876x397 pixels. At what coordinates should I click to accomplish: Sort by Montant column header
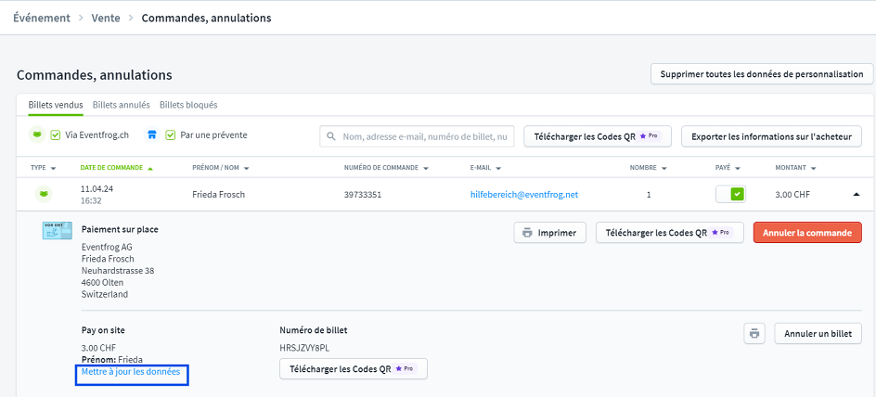point(797,168)
